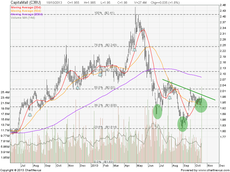Click the date '18/10/2013' in the header
This screenshot has width=230, height=172.
(x=54, y=3)
